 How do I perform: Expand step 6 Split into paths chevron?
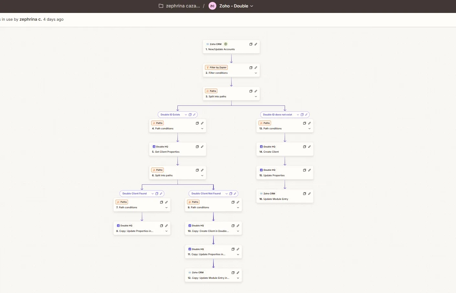point(202,176)
